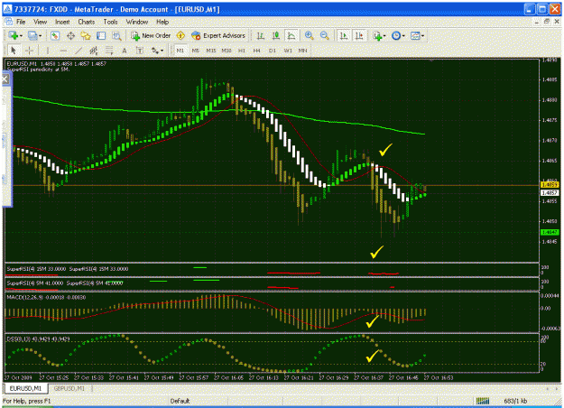564x408 pixels.
Task: Click the 1.4859 price level label
Action: (550, 185)
